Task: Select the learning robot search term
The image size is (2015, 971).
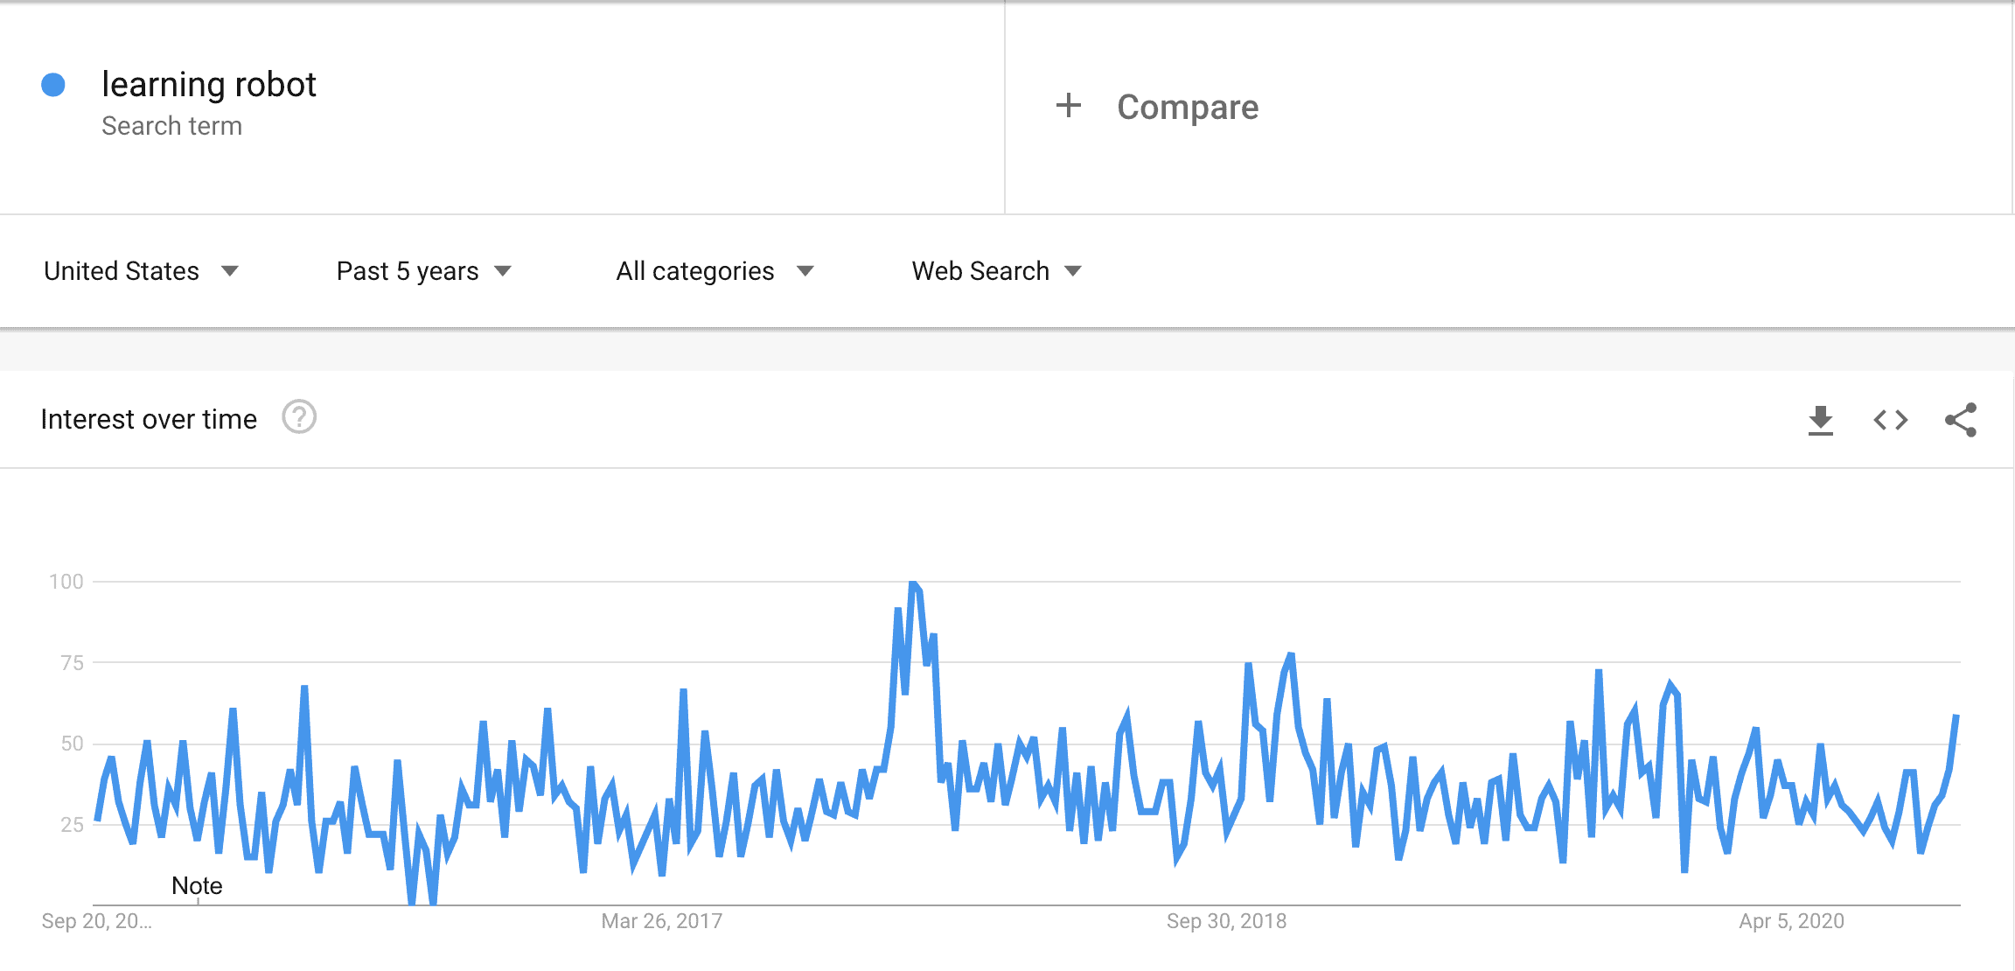Action: (209, 84)
